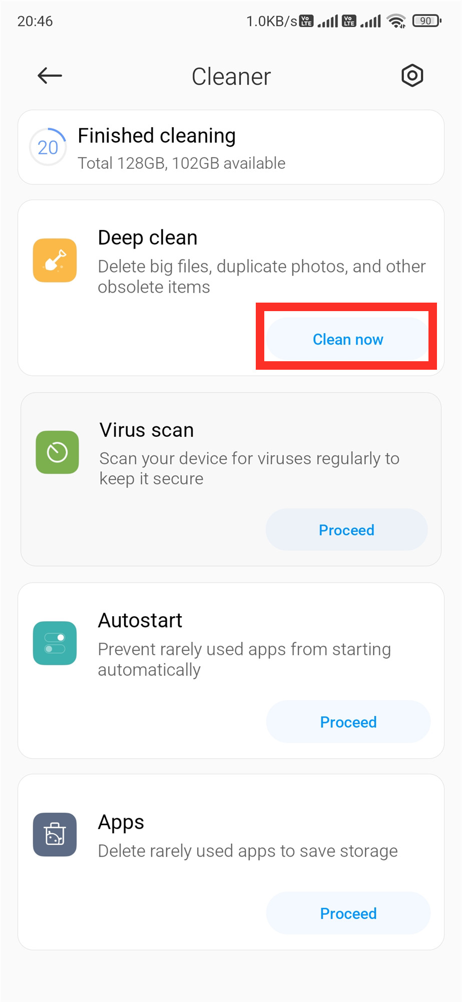Proceed with Virus scan

[346, 530]
